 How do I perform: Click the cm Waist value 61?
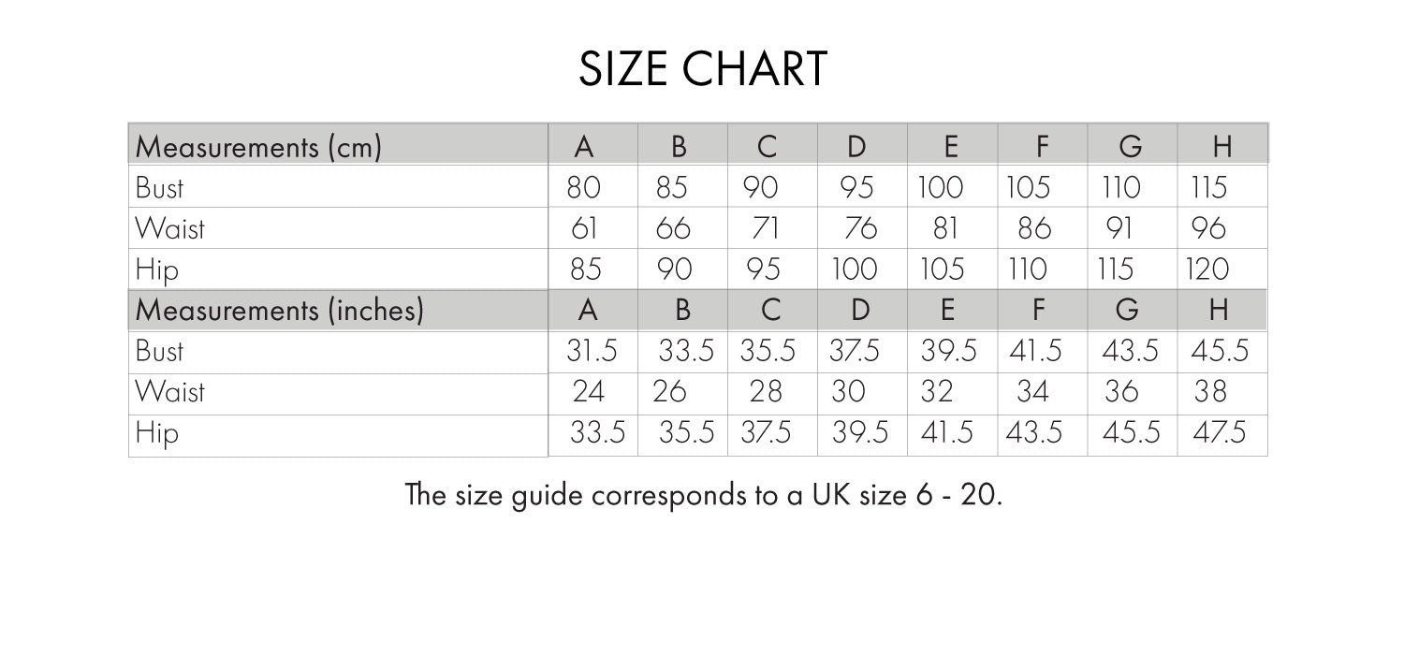(584, 229)
